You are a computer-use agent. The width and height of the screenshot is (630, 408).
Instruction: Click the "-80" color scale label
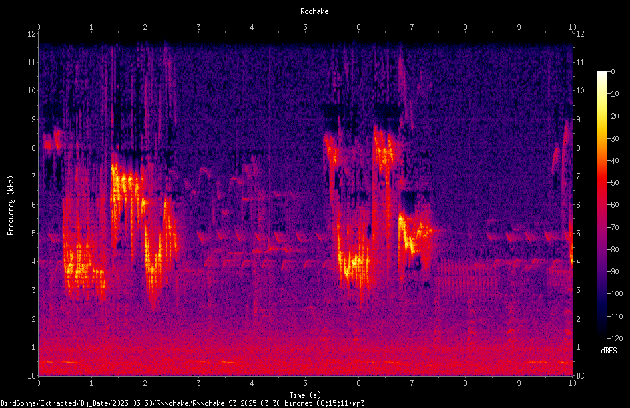[613, 250]
